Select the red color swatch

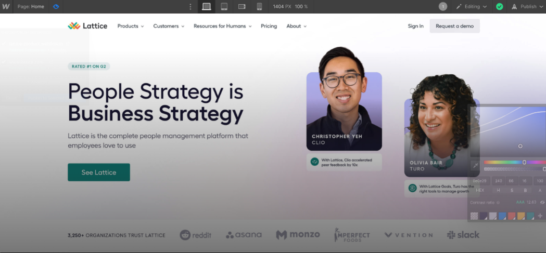(512, 216)
